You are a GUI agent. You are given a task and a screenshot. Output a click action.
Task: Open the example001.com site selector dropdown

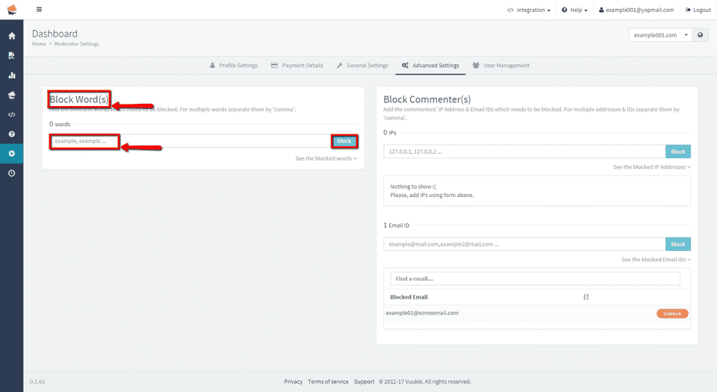[x=660, y=35]
